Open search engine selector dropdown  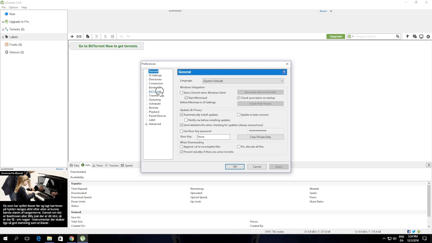[351, 36]
